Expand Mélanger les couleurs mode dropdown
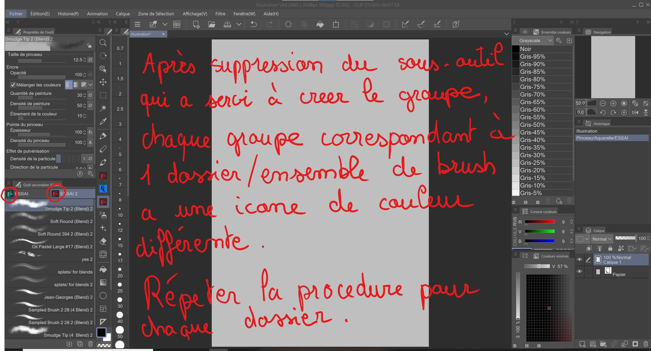The width and height of the screenshot is (651, 351). click(90, 85)
